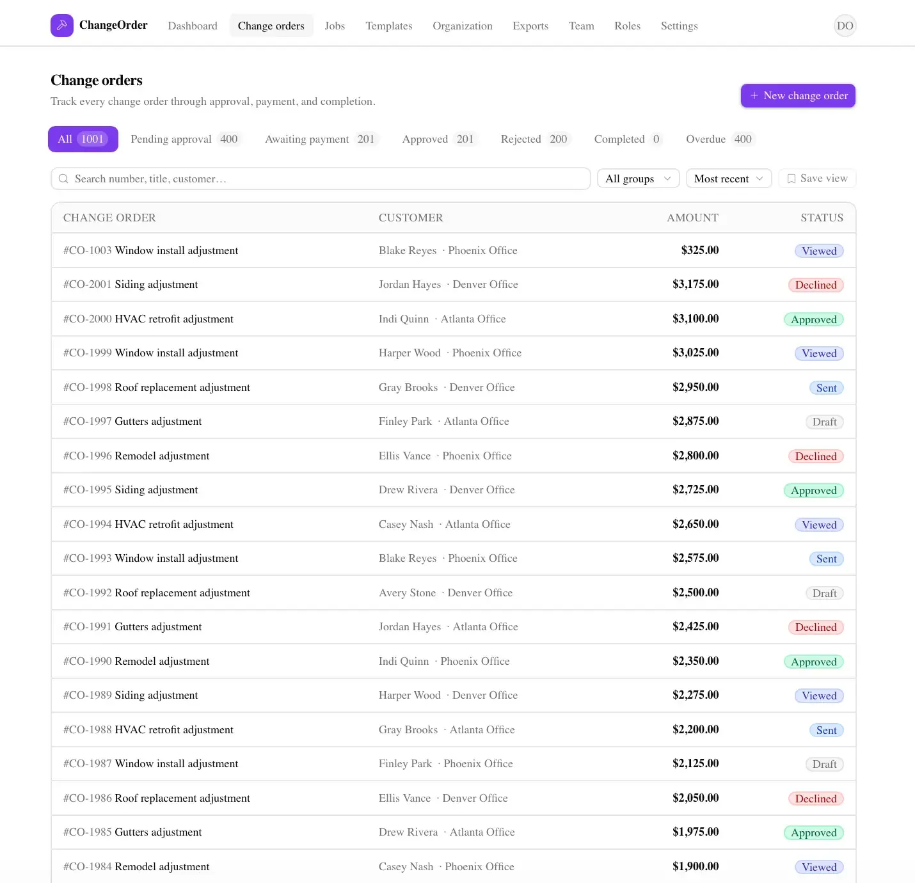Click the $2,575.00 amount cell

coord(696,558)
